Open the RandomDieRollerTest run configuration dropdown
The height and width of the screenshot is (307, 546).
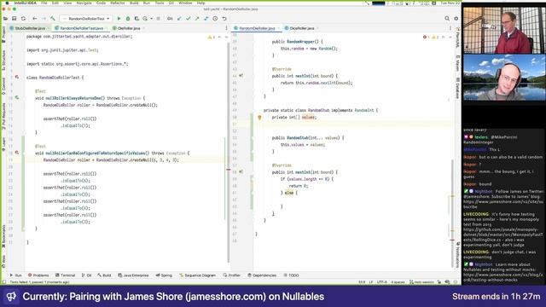tap(85, 19)
